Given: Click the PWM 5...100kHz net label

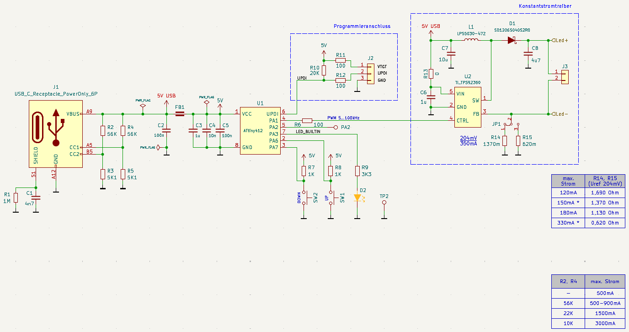Looking at the screenshot, I should [343, 118].
